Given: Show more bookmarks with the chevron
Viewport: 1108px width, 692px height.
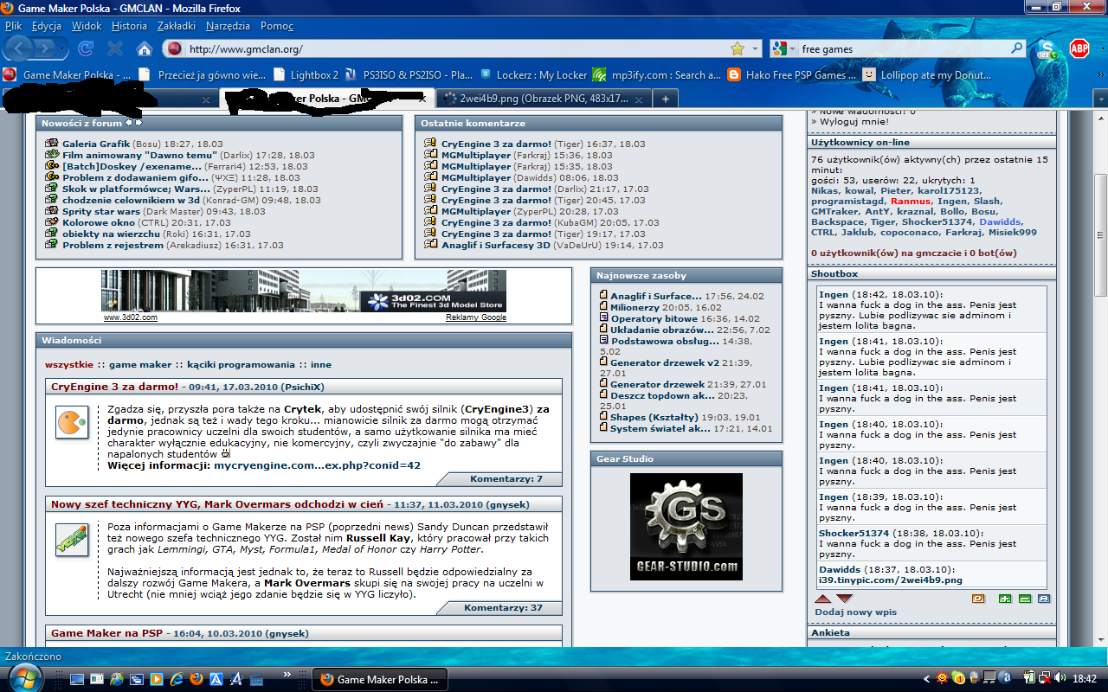Looking at the screenshot, I should tap(1099, 75).
